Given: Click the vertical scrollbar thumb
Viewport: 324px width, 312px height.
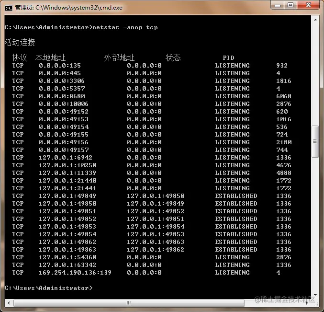Looking at the screenshot, I should 315,141.
